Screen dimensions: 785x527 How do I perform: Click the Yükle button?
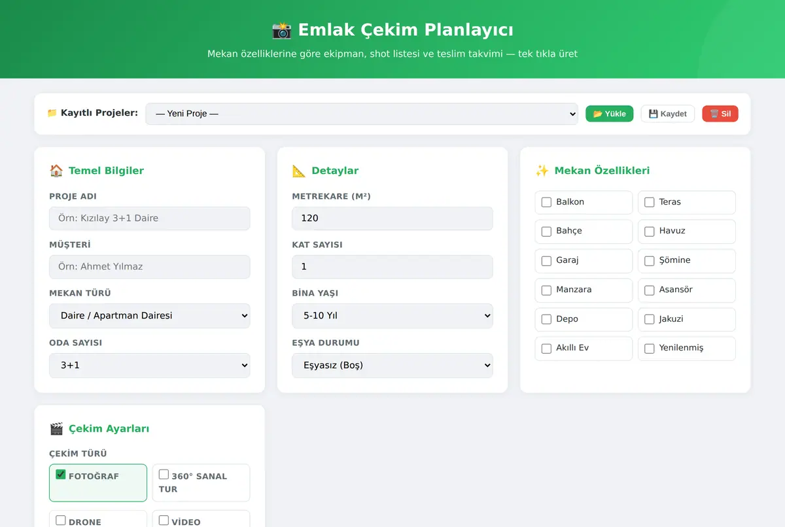pos(609,114)
